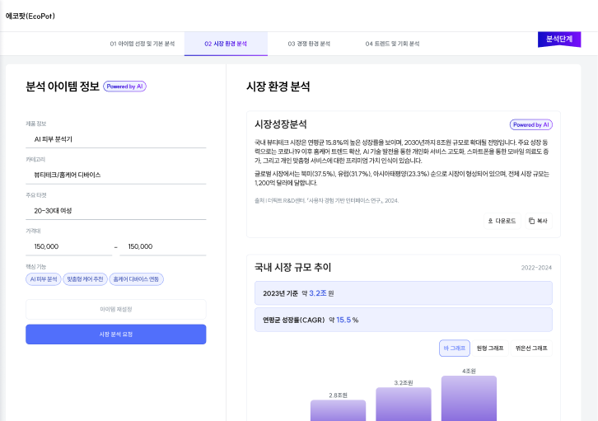Switch chart to 꺾은선 그래프
598x421 pixels.
coord(530,348)
